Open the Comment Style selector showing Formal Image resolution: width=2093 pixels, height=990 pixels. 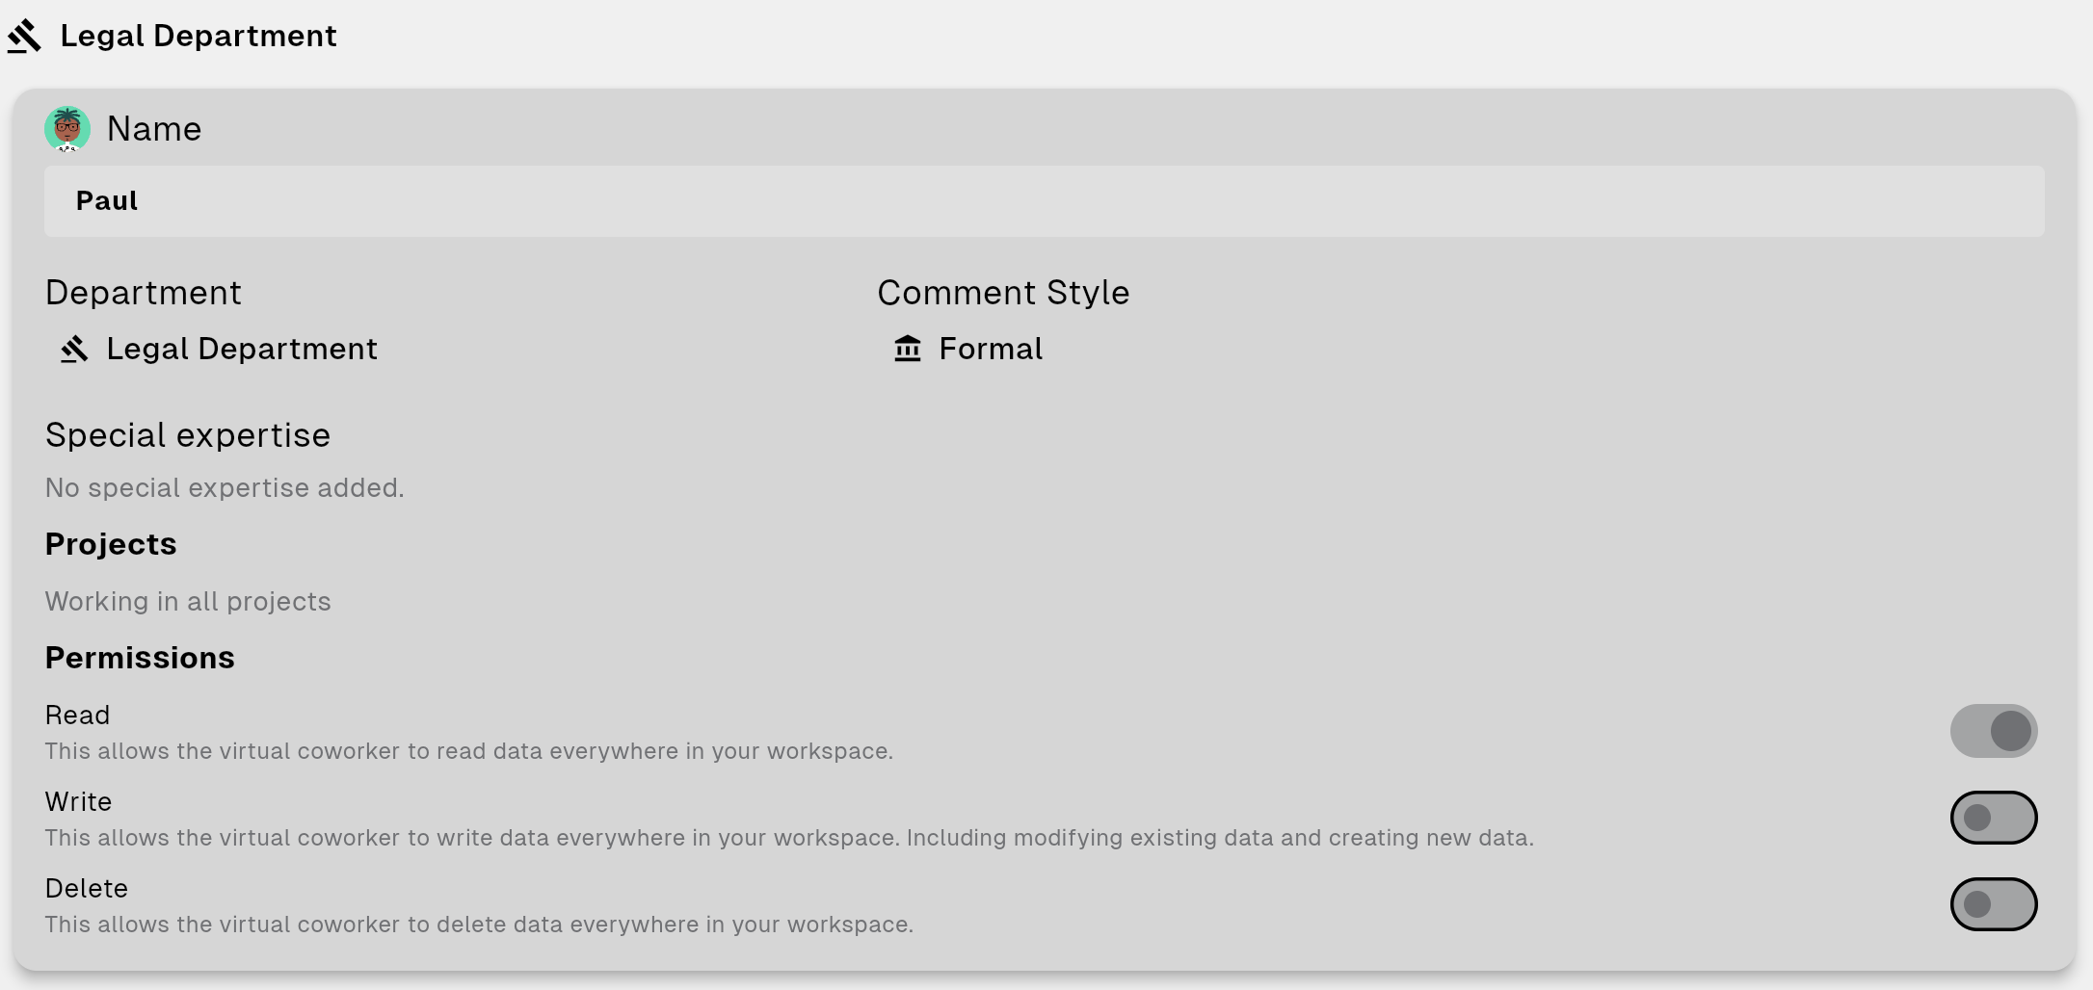pyautogui.click(x=990, y=349)
